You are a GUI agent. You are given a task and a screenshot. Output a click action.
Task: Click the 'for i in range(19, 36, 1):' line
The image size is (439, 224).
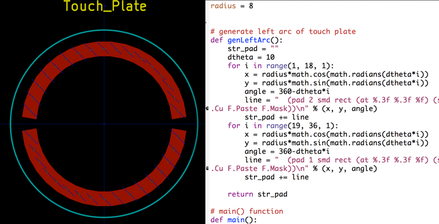[x=283, y=126]
